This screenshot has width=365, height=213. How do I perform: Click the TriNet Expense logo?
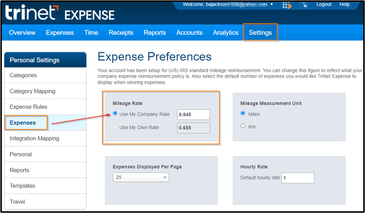[60, 13]
